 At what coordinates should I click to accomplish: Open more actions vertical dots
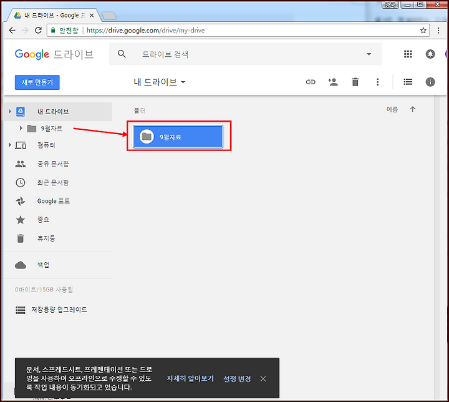pos(377,82)
